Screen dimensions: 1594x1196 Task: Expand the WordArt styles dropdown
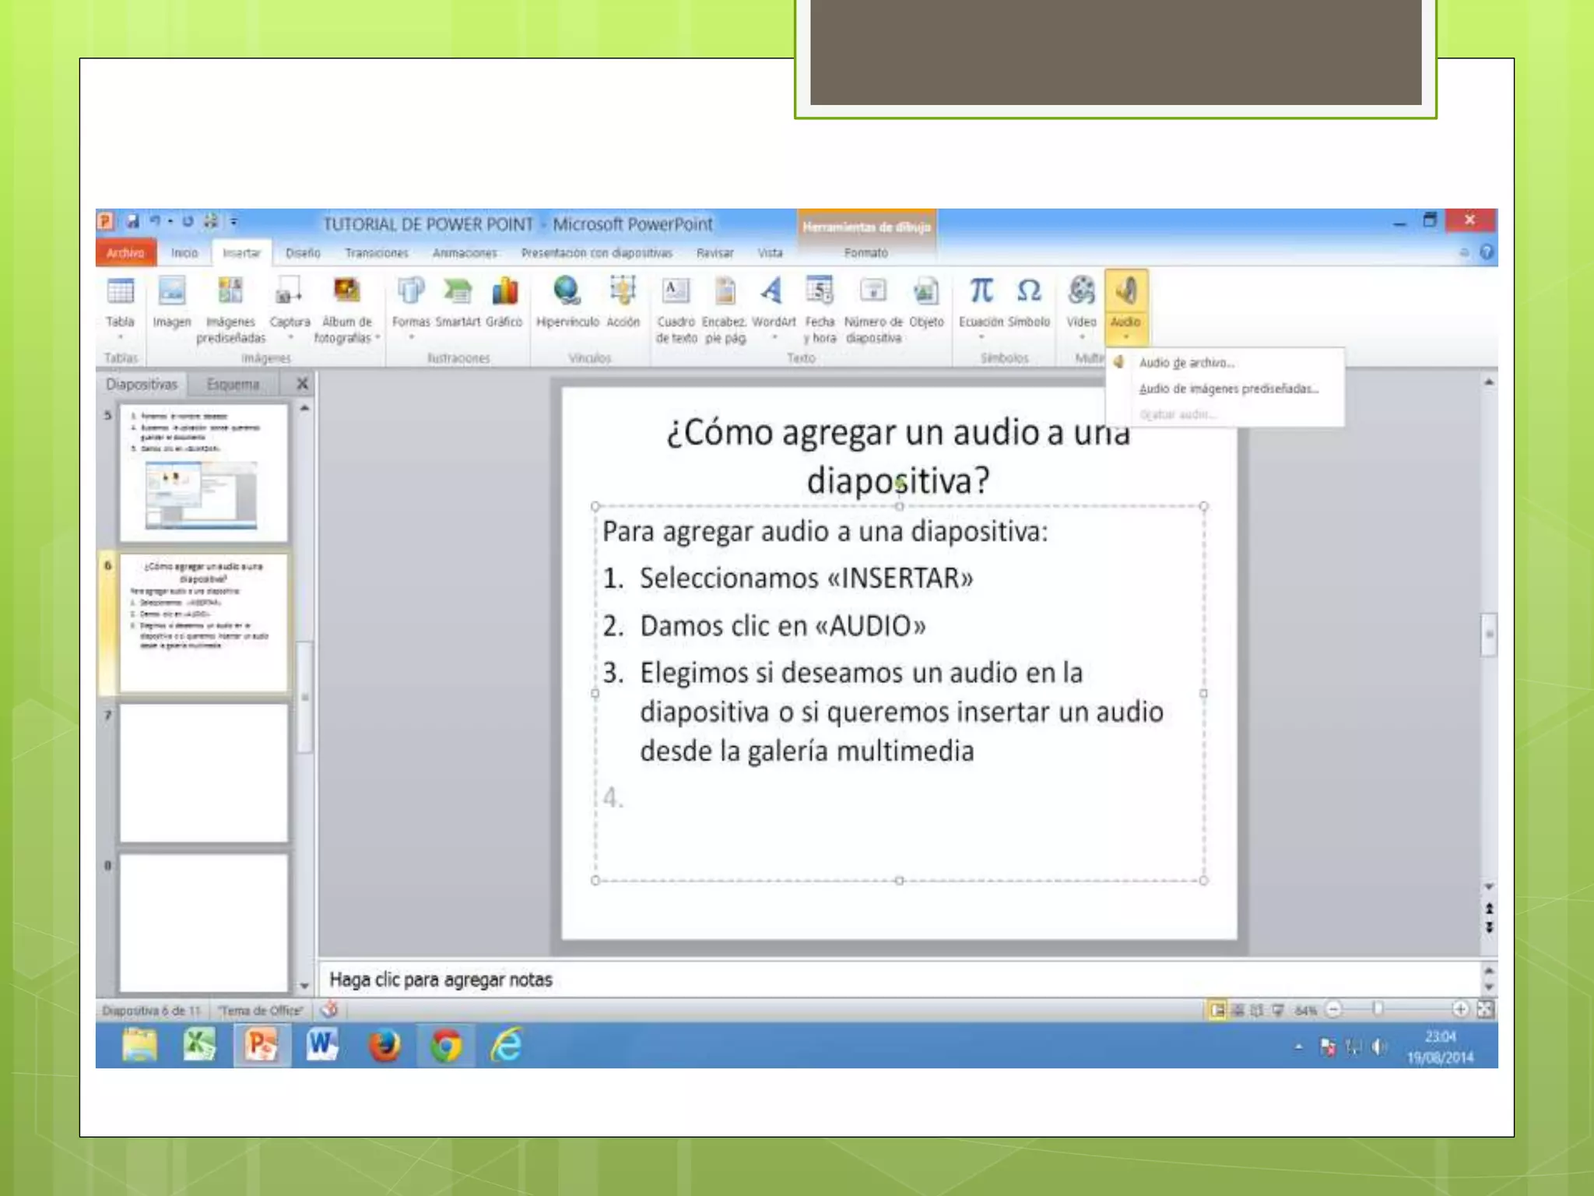point(774,338)
